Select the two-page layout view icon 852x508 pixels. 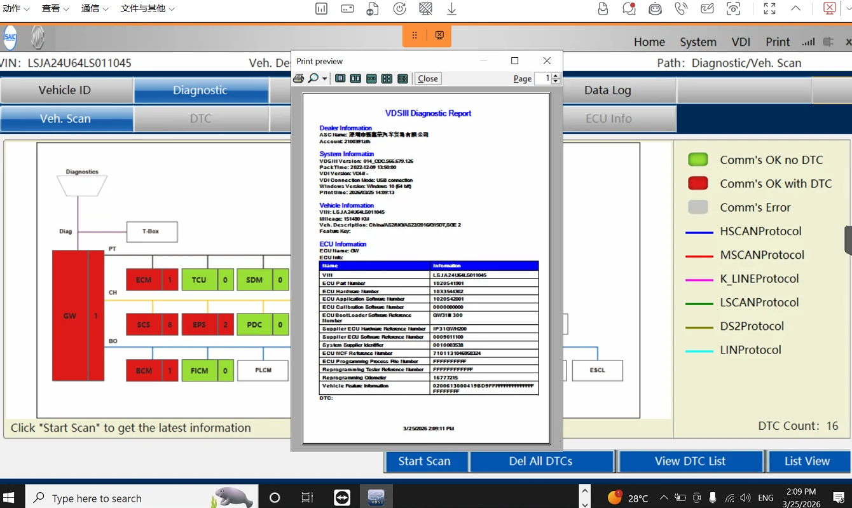click(x=355, y=79)
